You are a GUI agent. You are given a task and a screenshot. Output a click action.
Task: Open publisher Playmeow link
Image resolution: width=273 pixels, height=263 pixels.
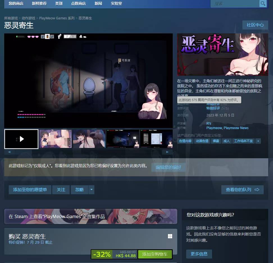(x=214, y=128)
